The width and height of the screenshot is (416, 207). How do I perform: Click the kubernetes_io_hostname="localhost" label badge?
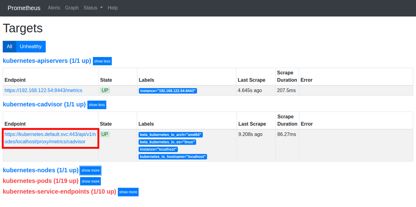pyautogui.click(x=173, y=157)
